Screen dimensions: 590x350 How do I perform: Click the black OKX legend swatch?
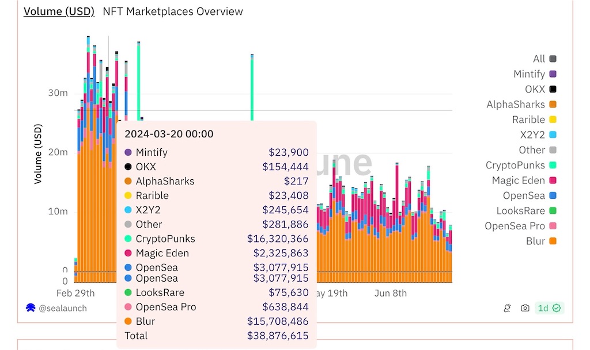tap(553, 89)
